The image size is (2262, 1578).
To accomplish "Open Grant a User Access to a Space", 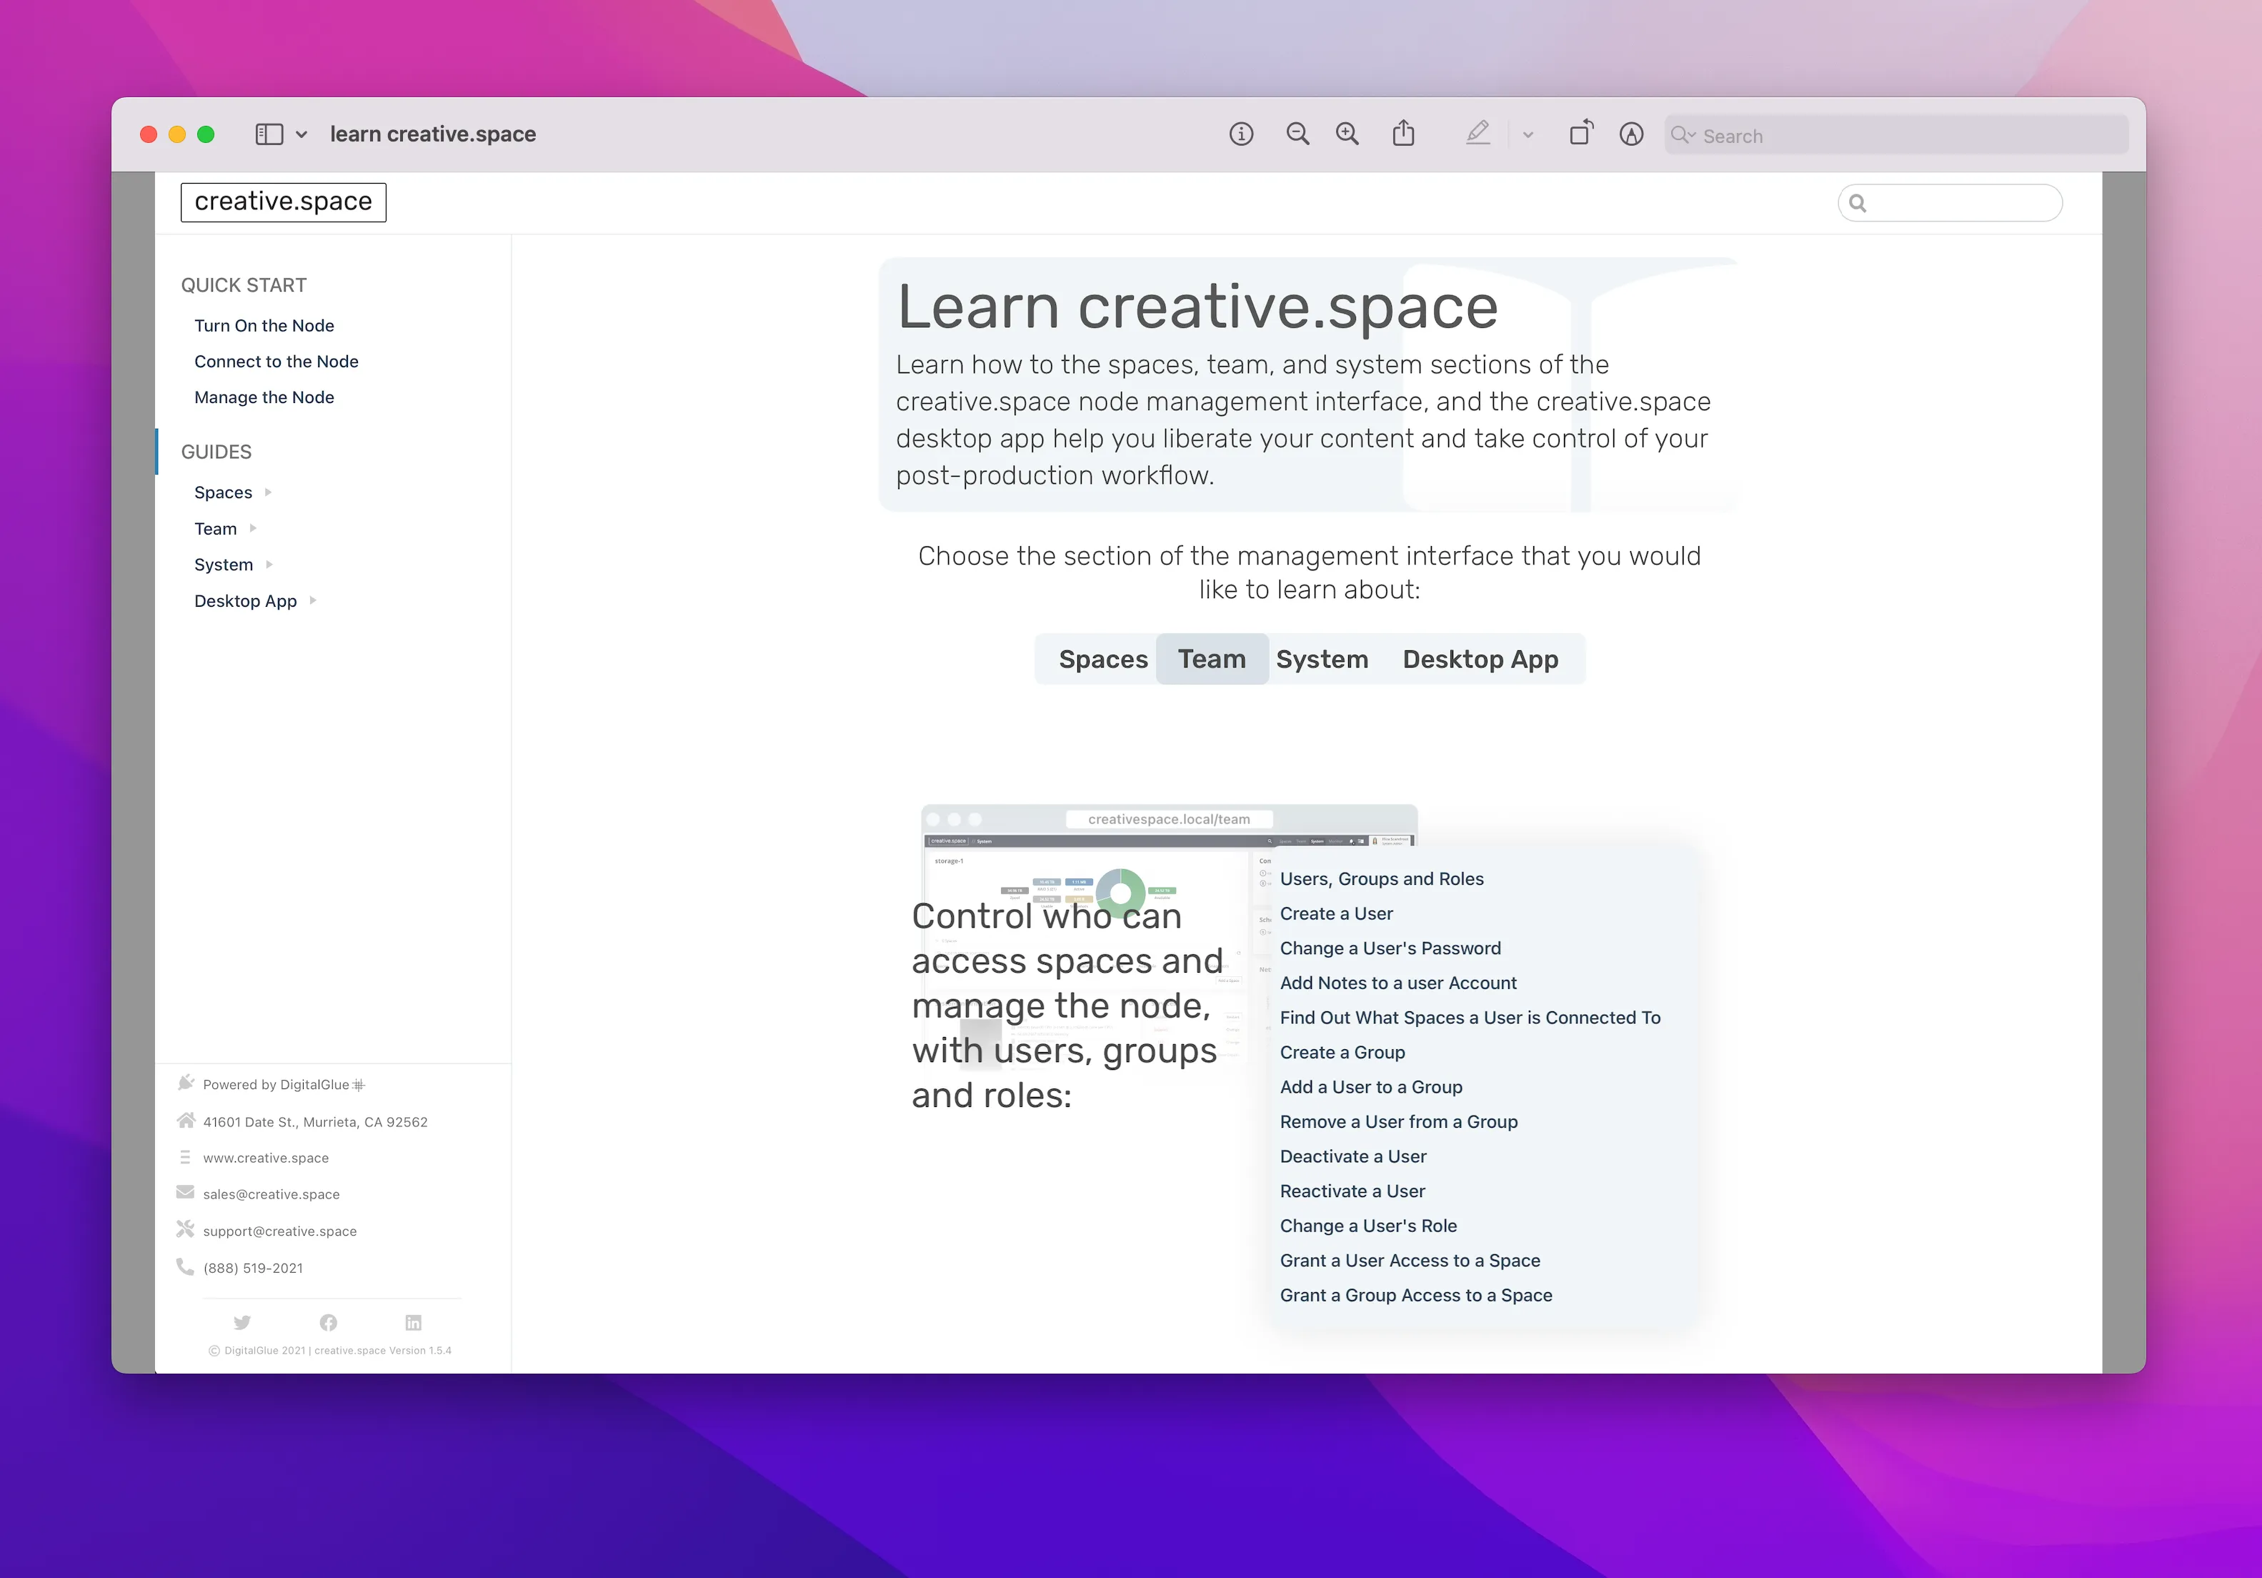I will 1410,1261.
